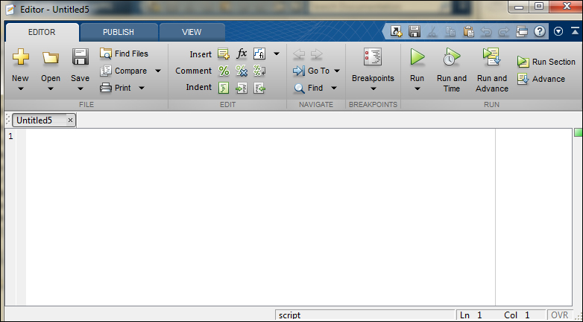583x322 pixels.
Task: Click the Open folder icon
Action: (51, 57)
